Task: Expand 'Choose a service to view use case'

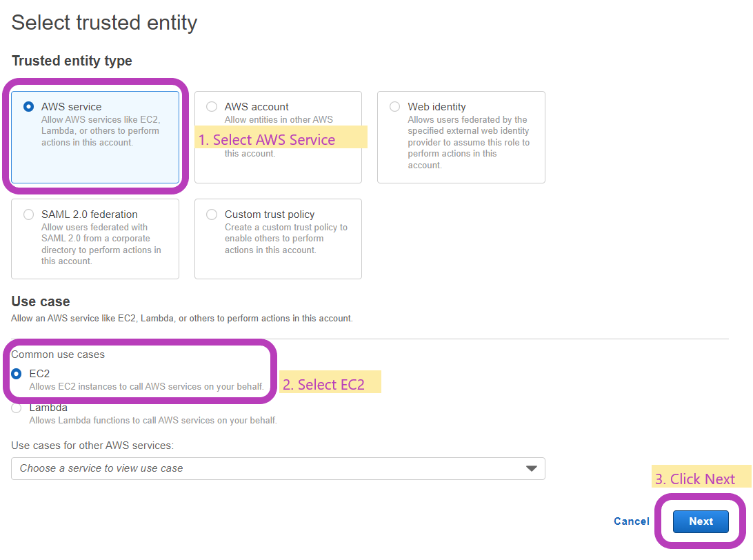Action: click(x=276, y=468)
